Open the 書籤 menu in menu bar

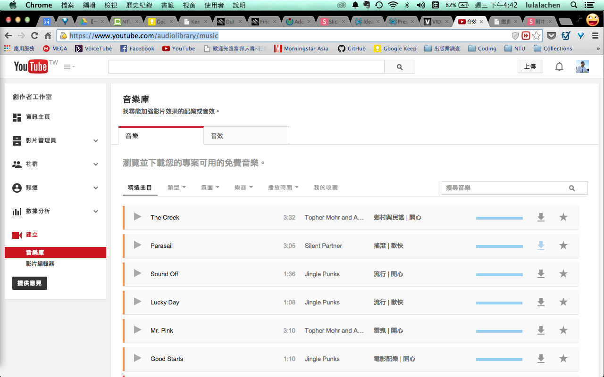tap(167, 5)
